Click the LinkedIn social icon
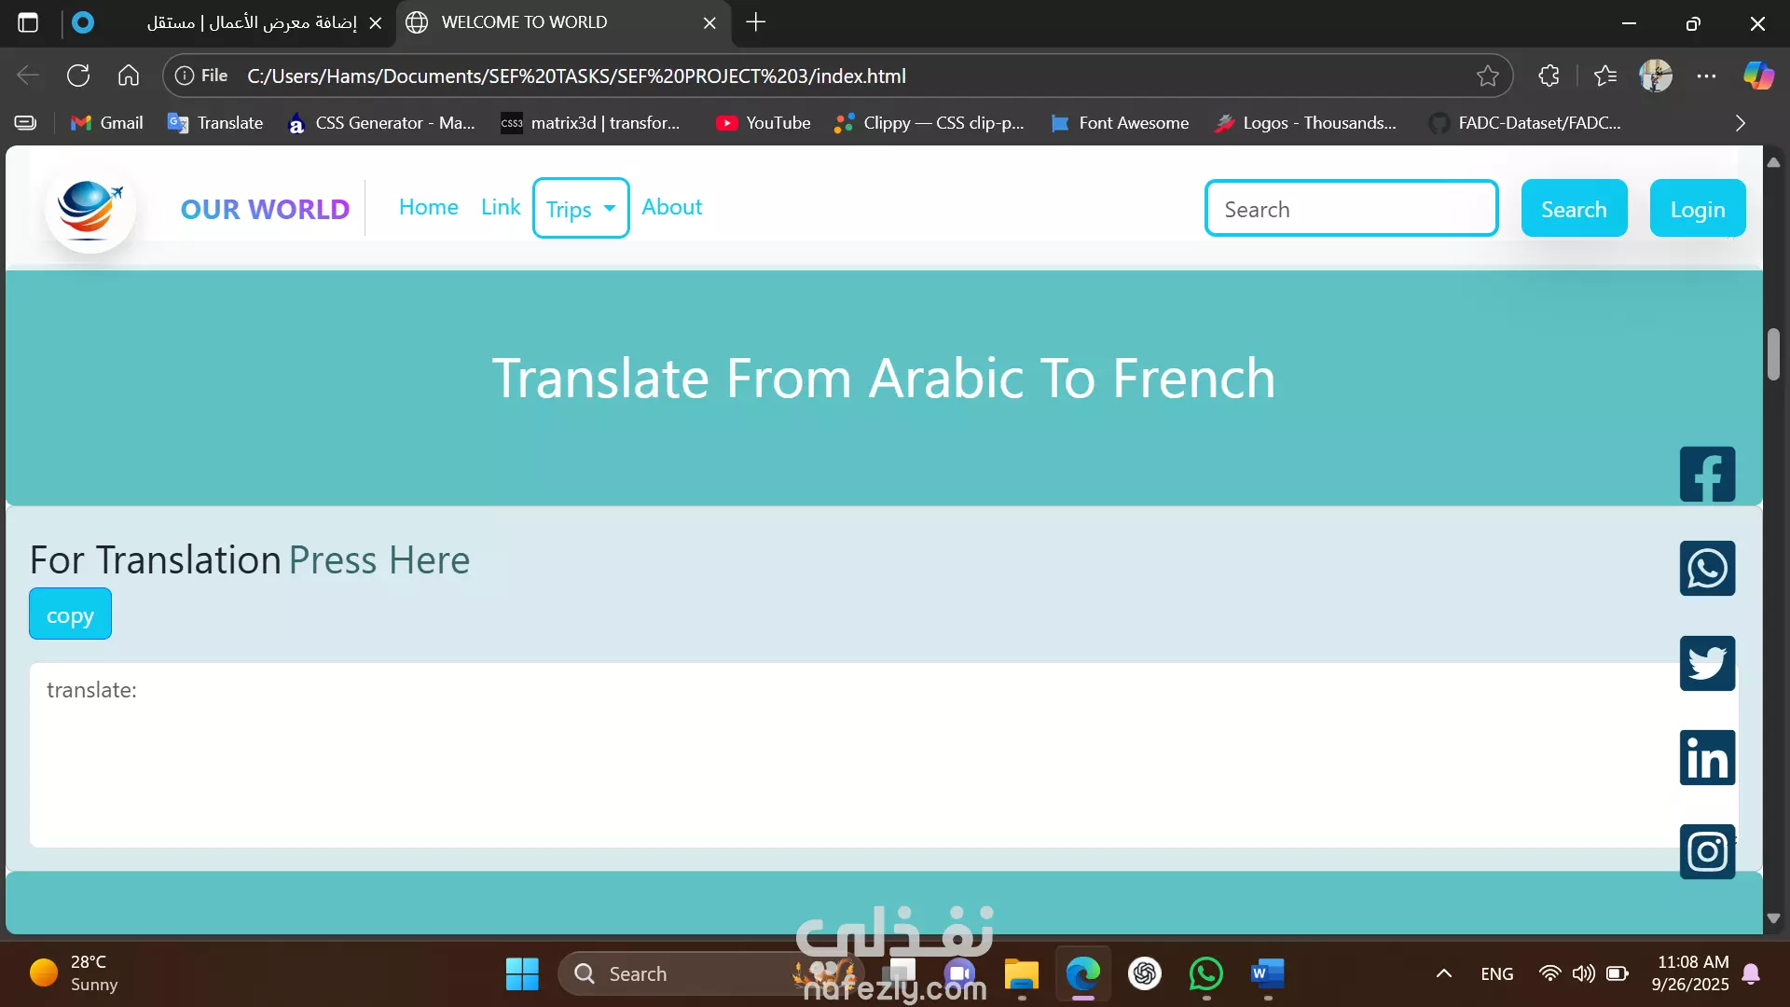The height and width of the screenshot is (1007, 1790). click(x=1707, y=758)
